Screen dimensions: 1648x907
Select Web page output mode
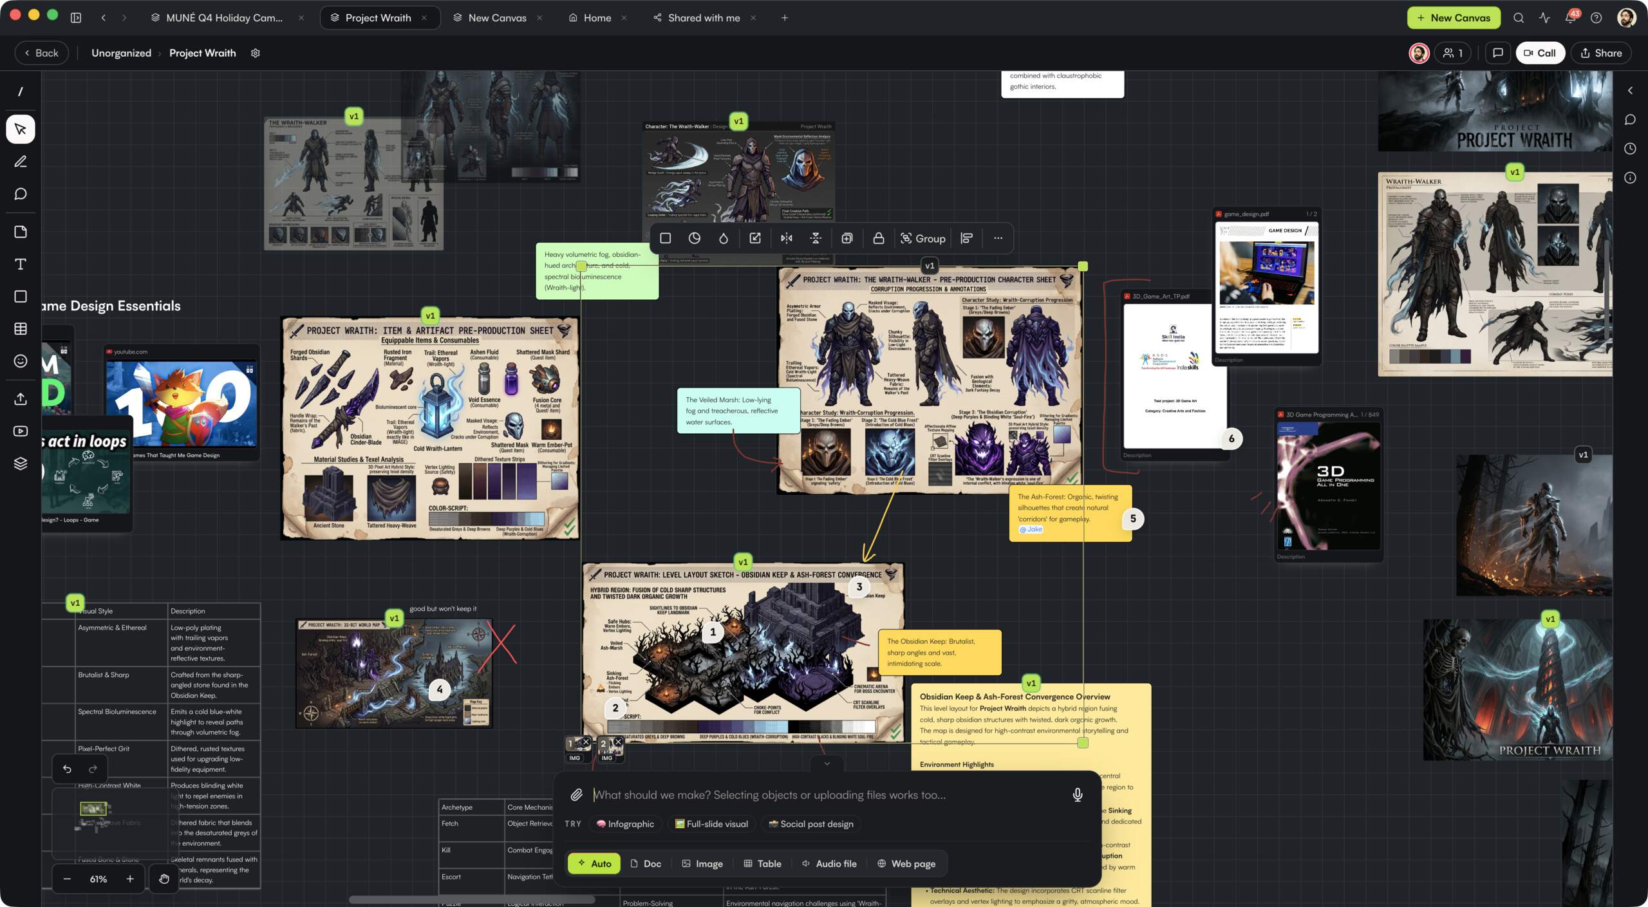(x=906, y=864)
